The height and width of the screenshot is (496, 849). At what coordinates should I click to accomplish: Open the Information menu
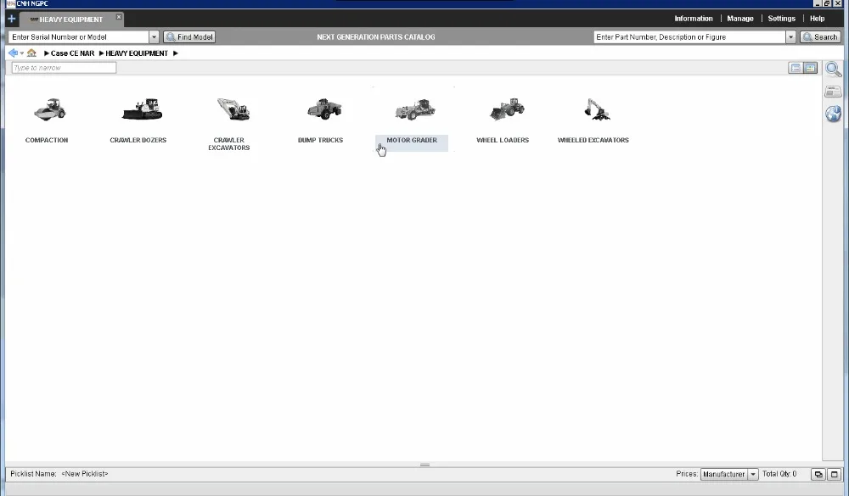click(x=693, y=19)
